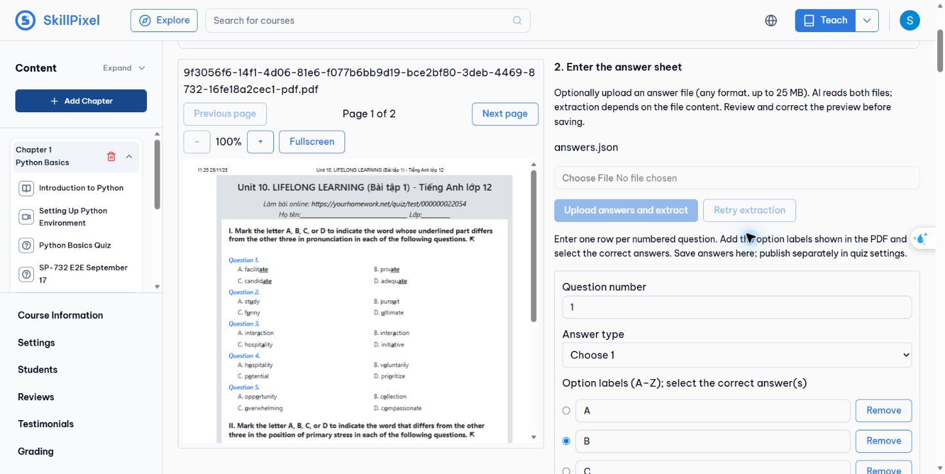Screen dimensions: 945x474
Task: Open the language globe icon
Action: pyautogui.click(x=771, y=21)
